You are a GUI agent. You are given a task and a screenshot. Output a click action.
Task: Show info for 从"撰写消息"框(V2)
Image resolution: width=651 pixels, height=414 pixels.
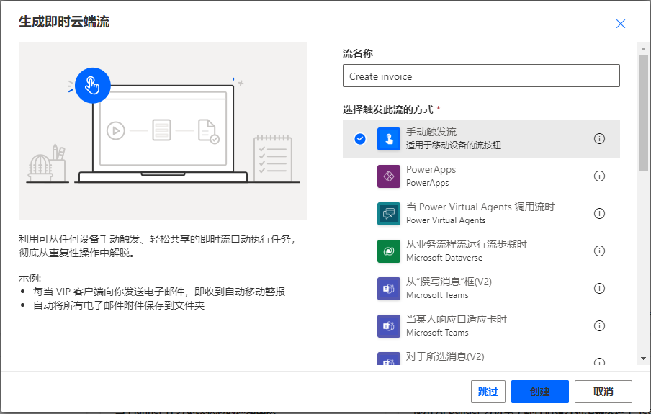[x=599, y=288]
